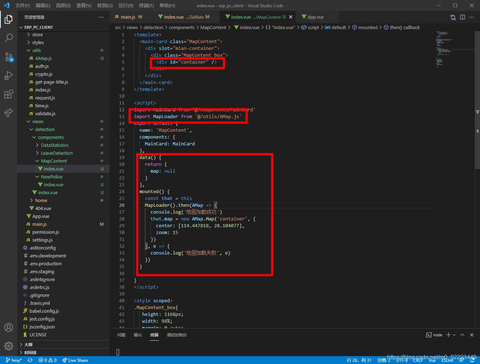Open auth.js in the explorer
480x364 pixels.
click(42, 66)
